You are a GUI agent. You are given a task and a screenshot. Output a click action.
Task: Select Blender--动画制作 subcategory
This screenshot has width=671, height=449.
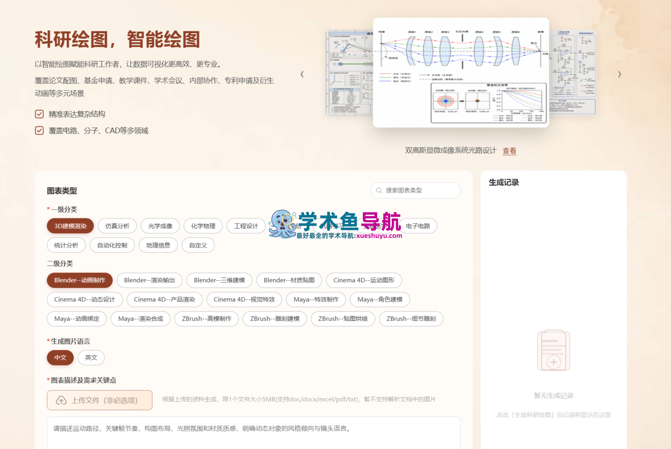80,280
